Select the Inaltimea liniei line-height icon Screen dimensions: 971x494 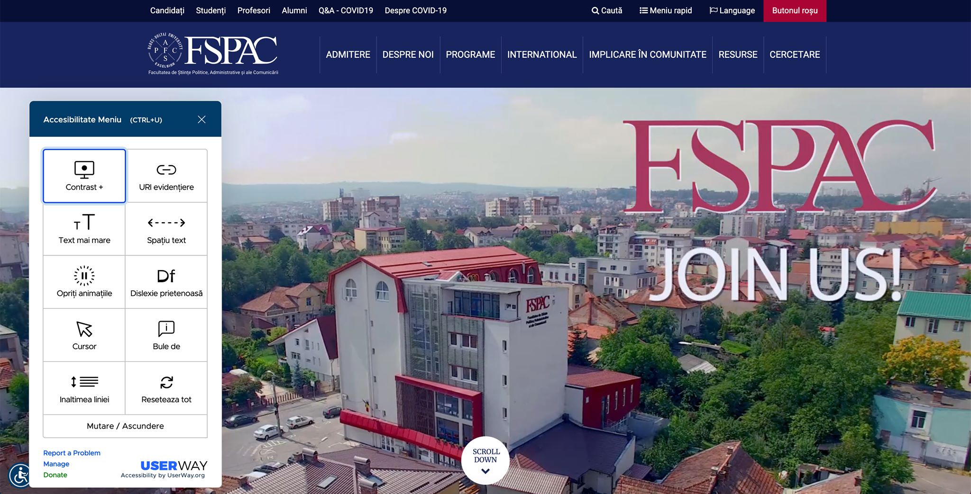pos(84,382)
